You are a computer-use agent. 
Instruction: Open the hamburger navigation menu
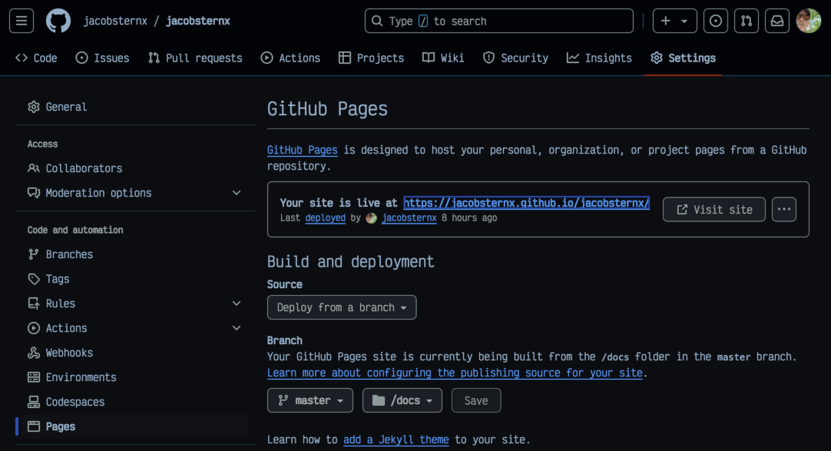coord(22,22)
